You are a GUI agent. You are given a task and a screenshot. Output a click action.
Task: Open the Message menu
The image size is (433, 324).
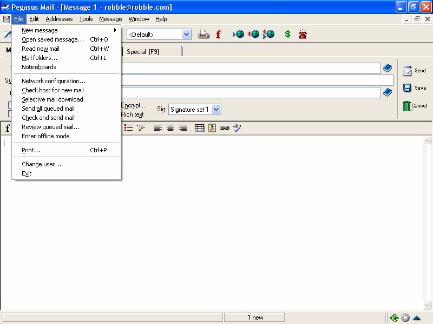(x=110, y=19)
